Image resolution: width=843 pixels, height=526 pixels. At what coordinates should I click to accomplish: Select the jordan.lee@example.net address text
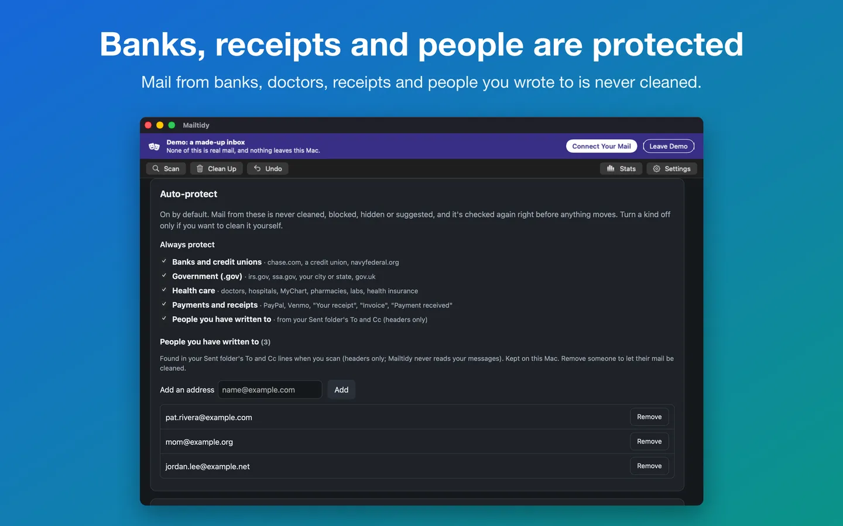207,466
